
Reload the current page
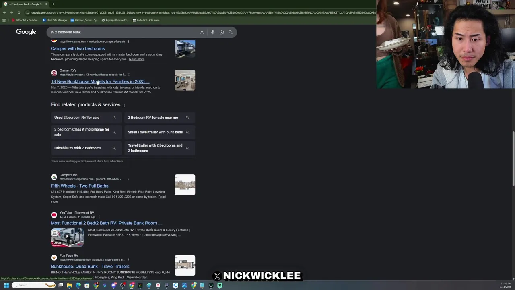(x=19, y=12)
